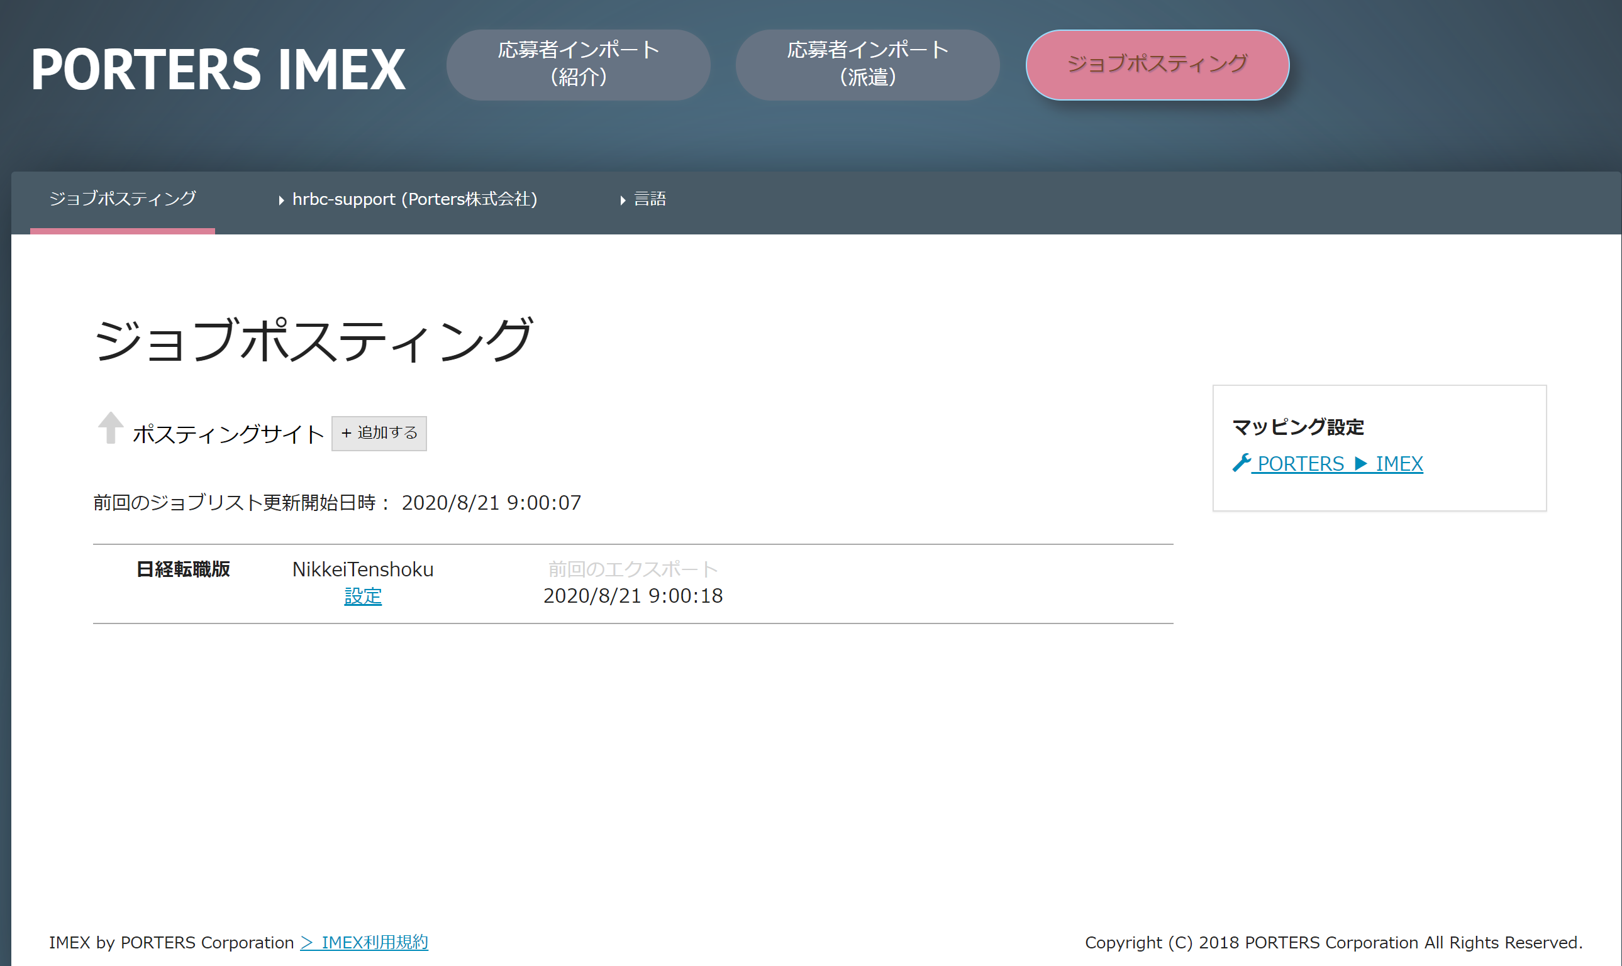
Task: Click the IMEX by PORTERS Corporation footer text
Action: pyautogui.click(x=171, y=942)
